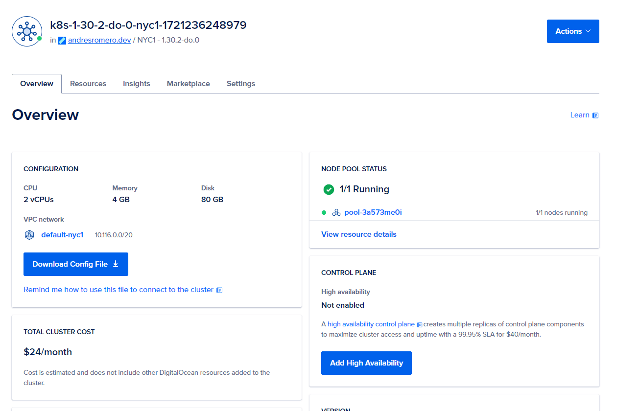Click View resource details link
639x411 pixels.
click(x=359, y=234)
